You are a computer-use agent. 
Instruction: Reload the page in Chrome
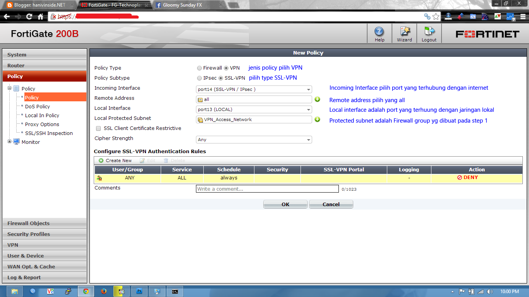click(29, 17)
